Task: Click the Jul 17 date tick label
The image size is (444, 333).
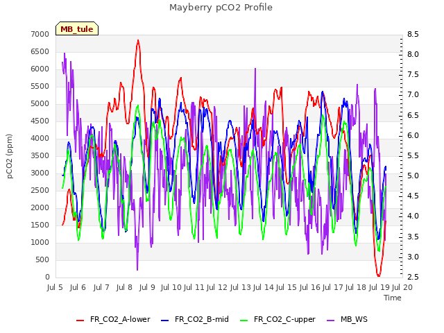Action: [333, 287]
